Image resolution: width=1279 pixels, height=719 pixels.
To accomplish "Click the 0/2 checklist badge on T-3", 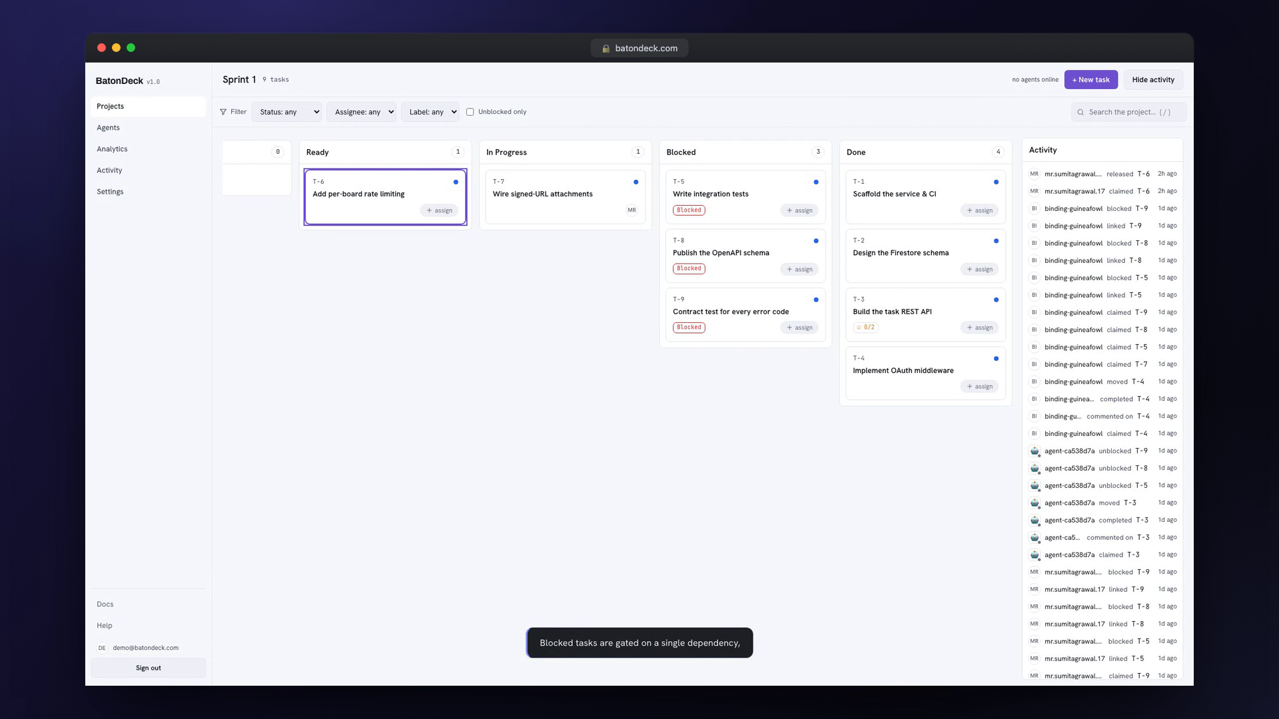I will coord(865,328).
